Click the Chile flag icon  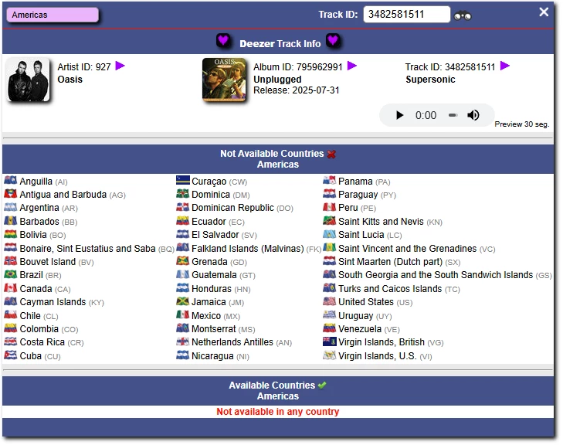[x=10, y=315]
